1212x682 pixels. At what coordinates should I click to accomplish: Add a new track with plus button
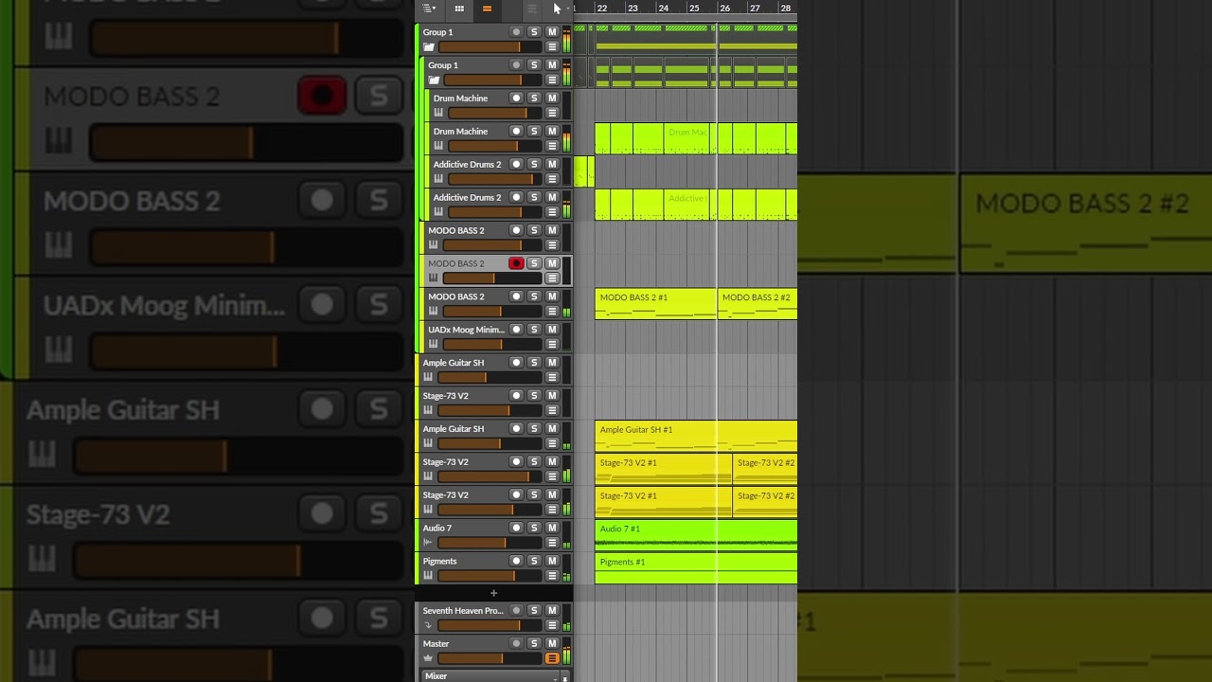tap(493, 593)
